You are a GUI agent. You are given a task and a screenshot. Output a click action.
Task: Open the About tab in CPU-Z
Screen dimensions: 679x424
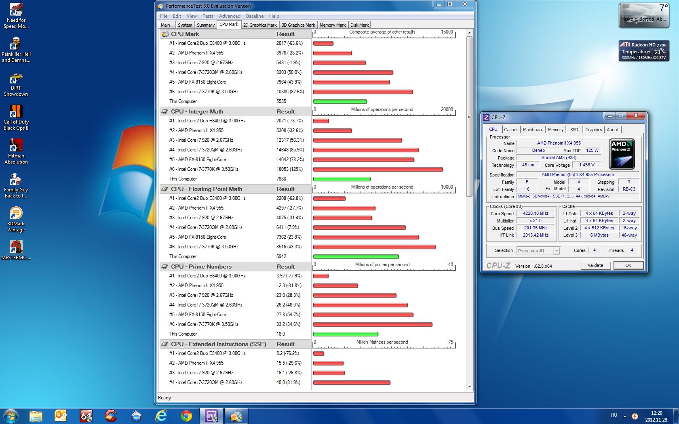coord(613,130)
